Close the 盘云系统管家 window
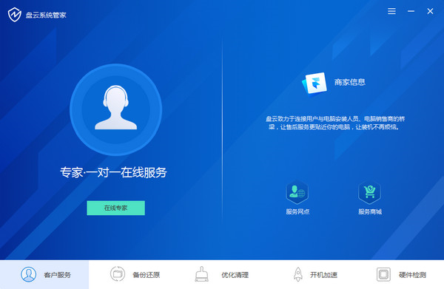 point(430,11)
